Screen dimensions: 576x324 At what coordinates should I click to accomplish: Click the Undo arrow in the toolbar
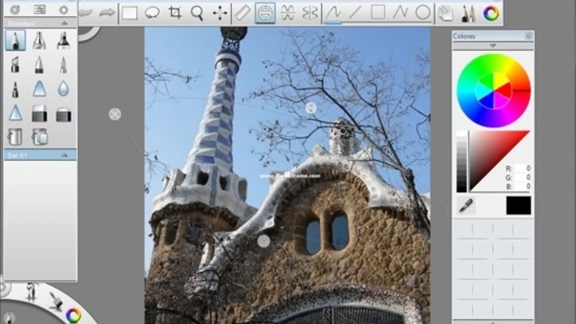click(85, 13)
